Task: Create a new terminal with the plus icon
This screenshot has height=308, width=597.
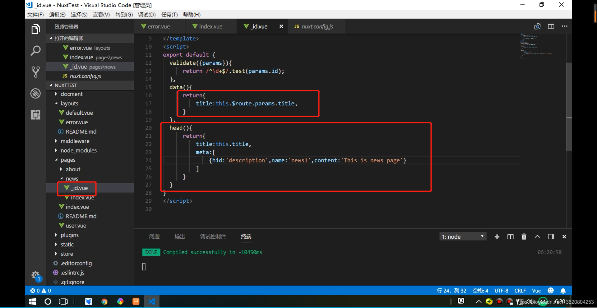Action: coord(497,237)
